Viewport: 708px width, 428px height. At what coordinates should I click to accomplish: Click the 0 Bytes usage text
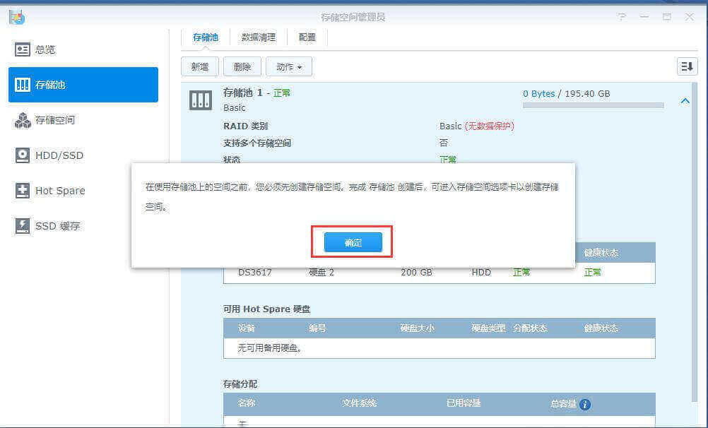[x=538, y=93]
